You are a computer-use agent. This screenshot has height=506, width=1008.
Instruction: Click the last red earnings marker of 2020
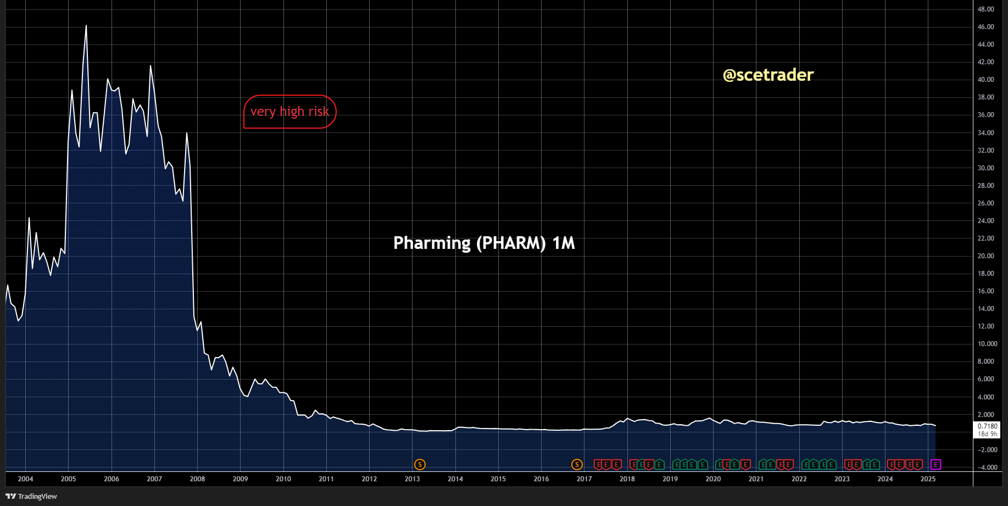pyautogui.click(x=745, y=465)
